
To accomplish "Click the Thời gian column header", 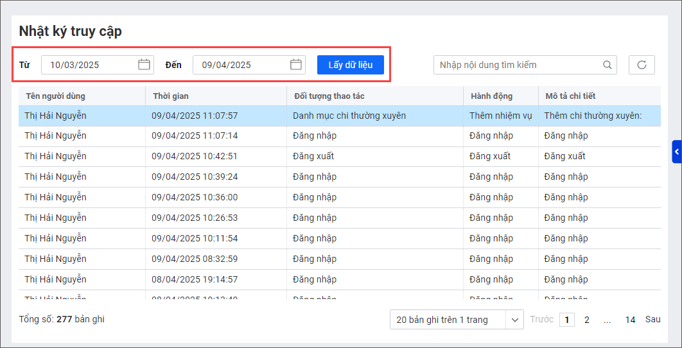I will coord(171,96).
